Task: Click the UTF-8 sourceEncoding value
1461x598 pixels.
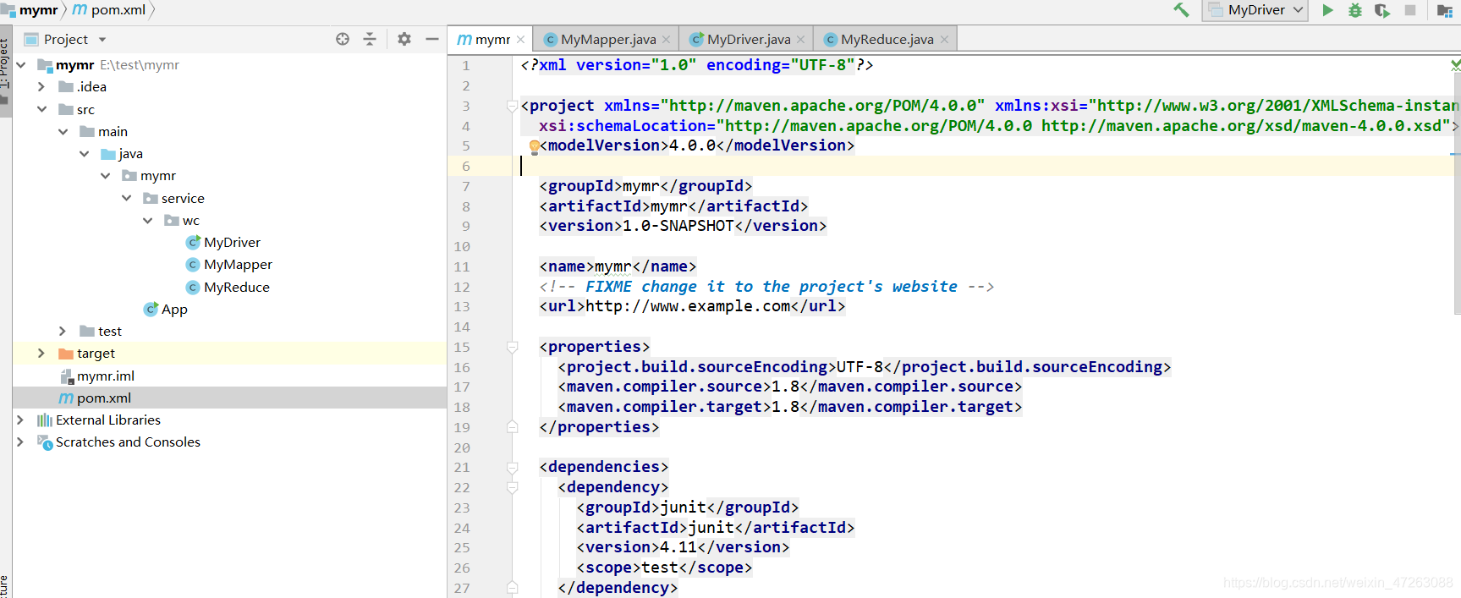Action: tap(860, 367)
